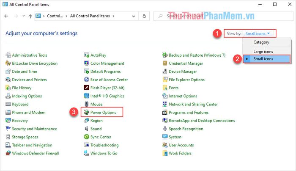Open the recent locations arrow

coord(24,16)
